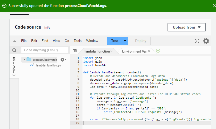
Task: Close the Environment Variables tab
Action: (149, 51)
